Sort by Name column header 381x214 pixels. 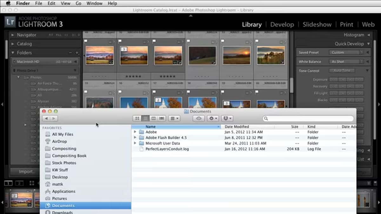click(x=176, y=127)
